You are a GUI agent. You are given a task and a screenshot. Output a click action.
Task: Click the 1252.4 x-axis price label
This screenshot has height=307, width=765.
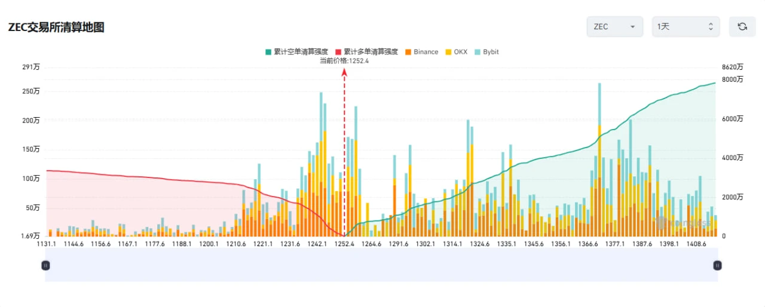tap(344, 244)
